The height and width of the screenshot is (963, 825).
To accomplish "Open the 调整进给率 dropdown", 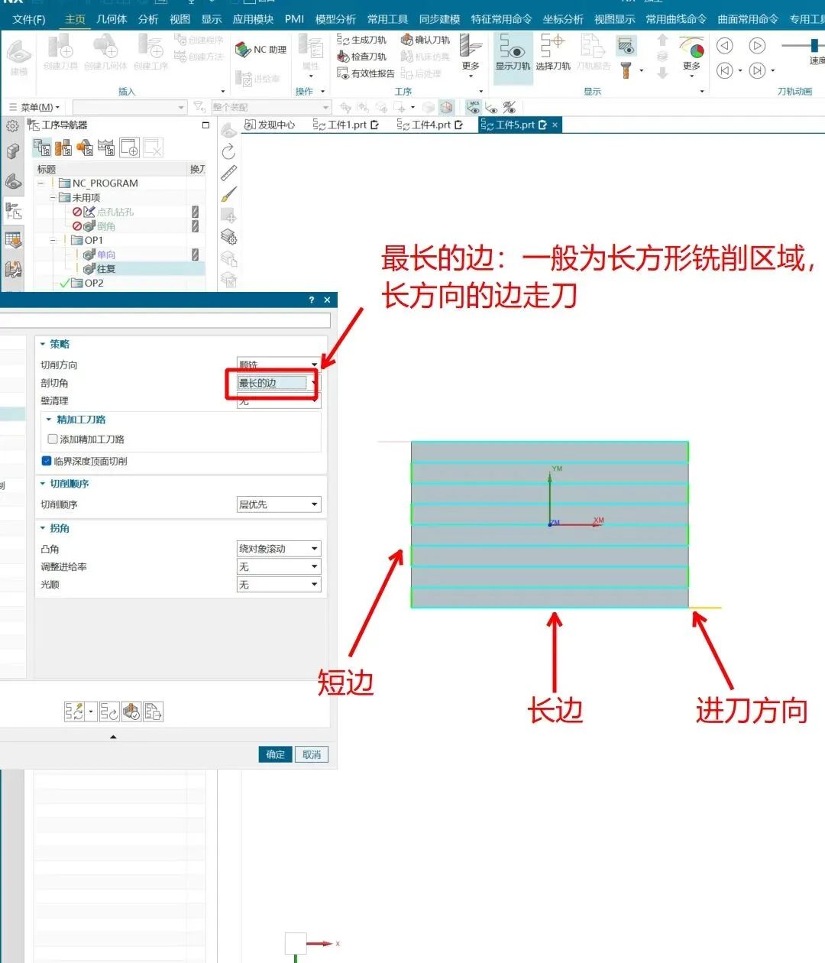I will coord(279,566).
